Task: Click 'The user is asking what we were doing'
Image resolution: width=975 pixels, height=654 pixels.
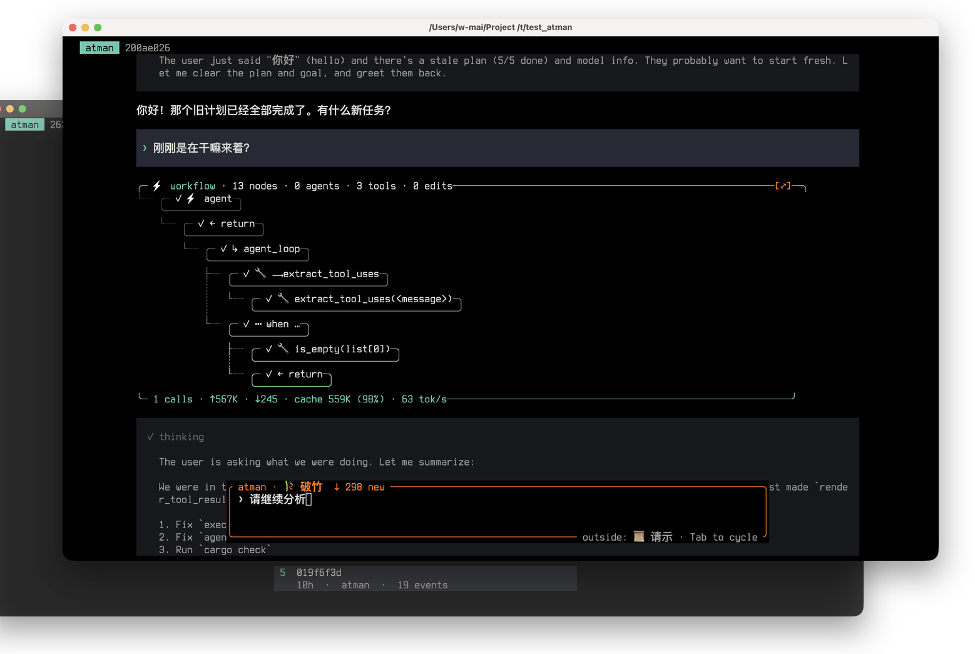Action: click(x=317, y=462)
